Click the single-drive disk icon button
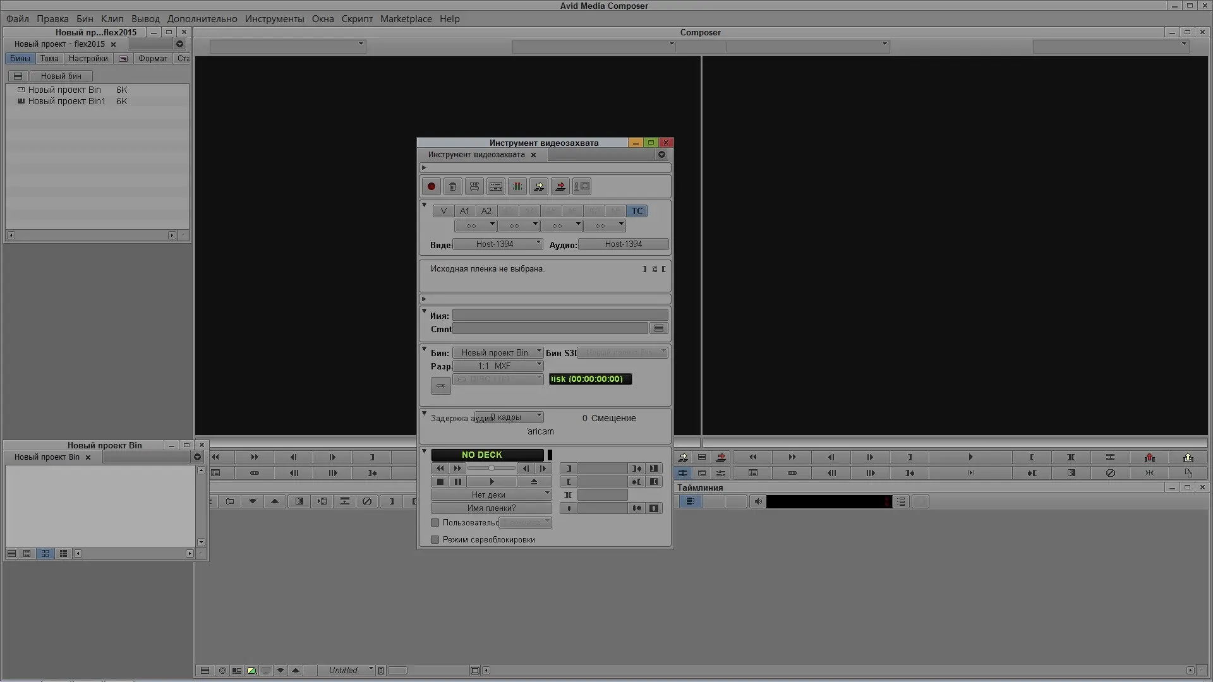This screenshot has height=682, width=1213. point(440,386)
